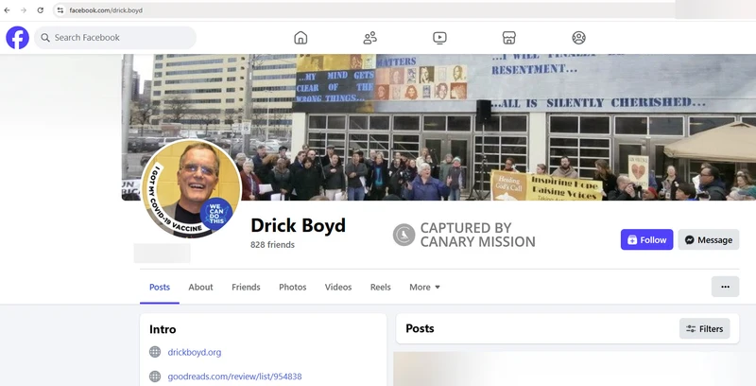This screenshot has width=756, height=386.
Task: Click the Intro heading
Action: pyautogui.click(x=163, y=329)
